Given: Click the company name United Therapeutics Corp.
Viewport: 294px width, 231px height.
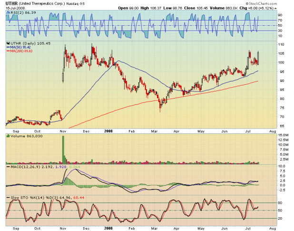Looking at the screenshot, I should tap(42, 3).
